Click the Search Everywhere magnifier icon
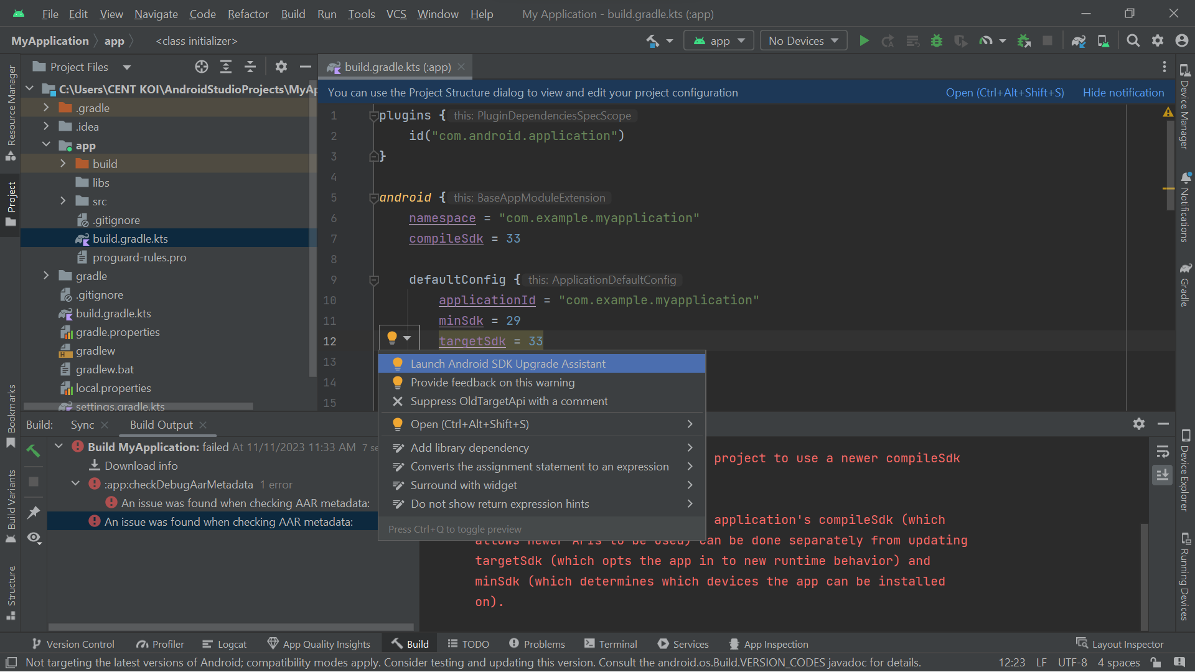Viewport: 1195px width, 672px height. point(1133,41)
